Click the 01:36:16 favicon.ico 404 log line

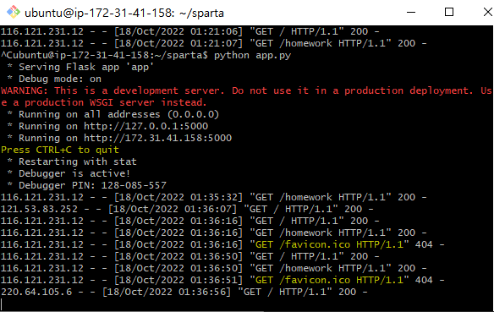tap(222, 244)
